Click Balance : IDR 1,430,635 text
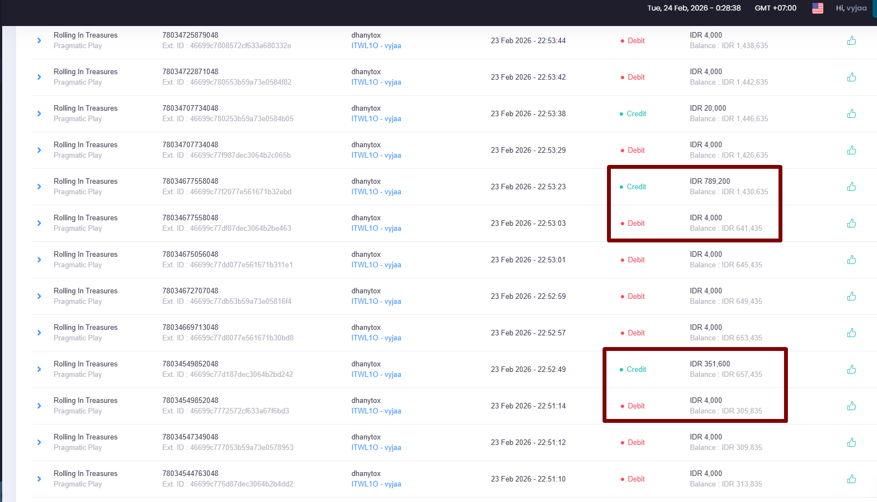The image size is (877, 502). coord(729,192)
